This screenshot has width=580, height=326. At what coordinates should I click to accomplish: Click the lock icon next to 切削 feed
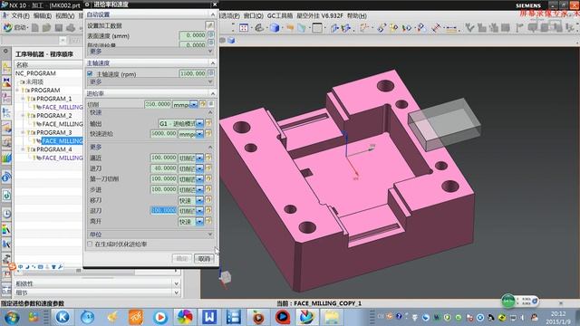pyautogui.click(x=203, y=104)
